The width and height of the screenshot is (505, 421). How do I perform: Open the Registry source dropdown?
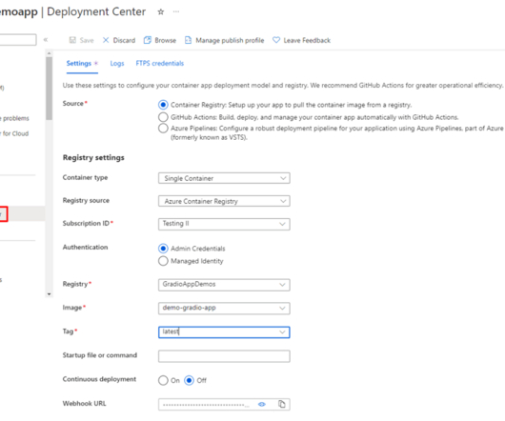coord(224,201)
